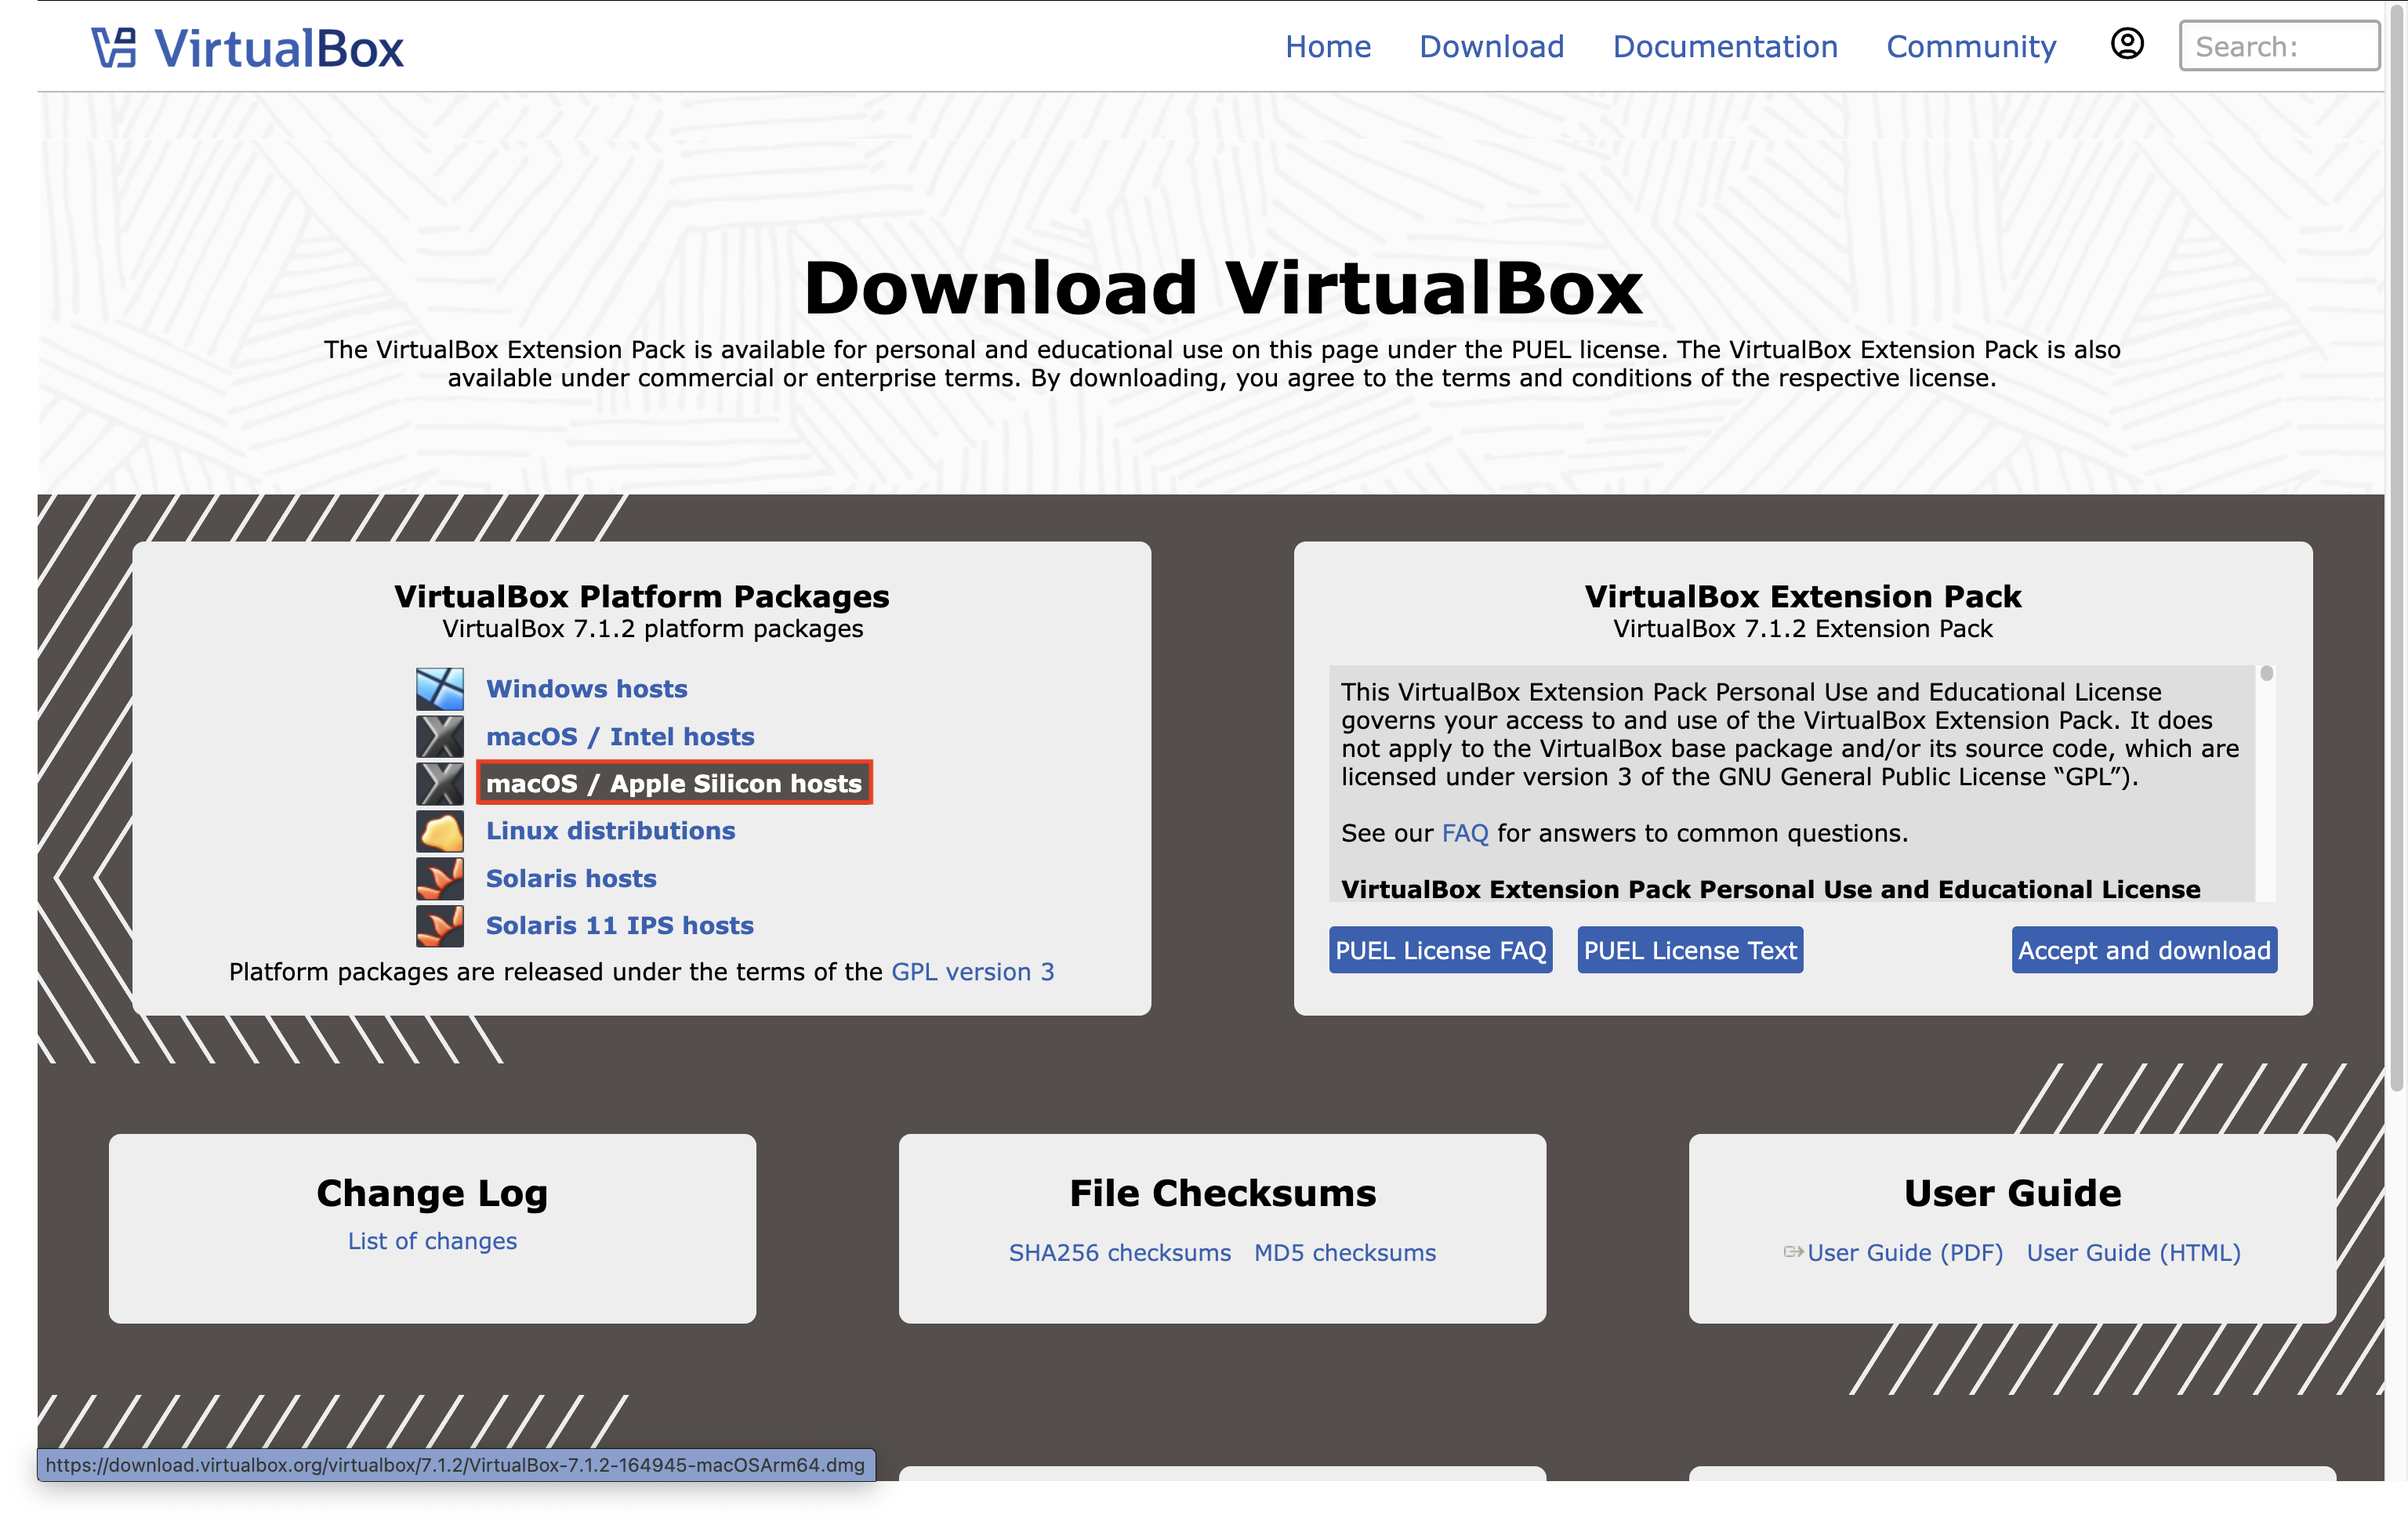
Task: Navigate to the Community section
Action: 1970,46
